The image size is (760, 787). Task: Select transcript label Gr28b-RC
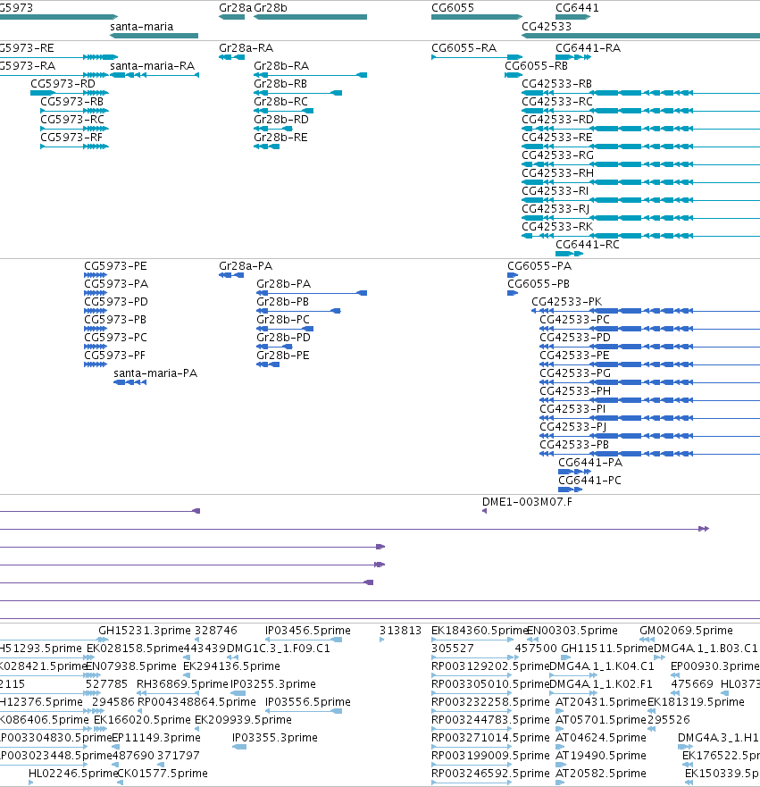click(281, 102)
